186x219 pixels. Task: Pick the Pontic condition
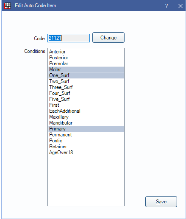pos(86,141)
